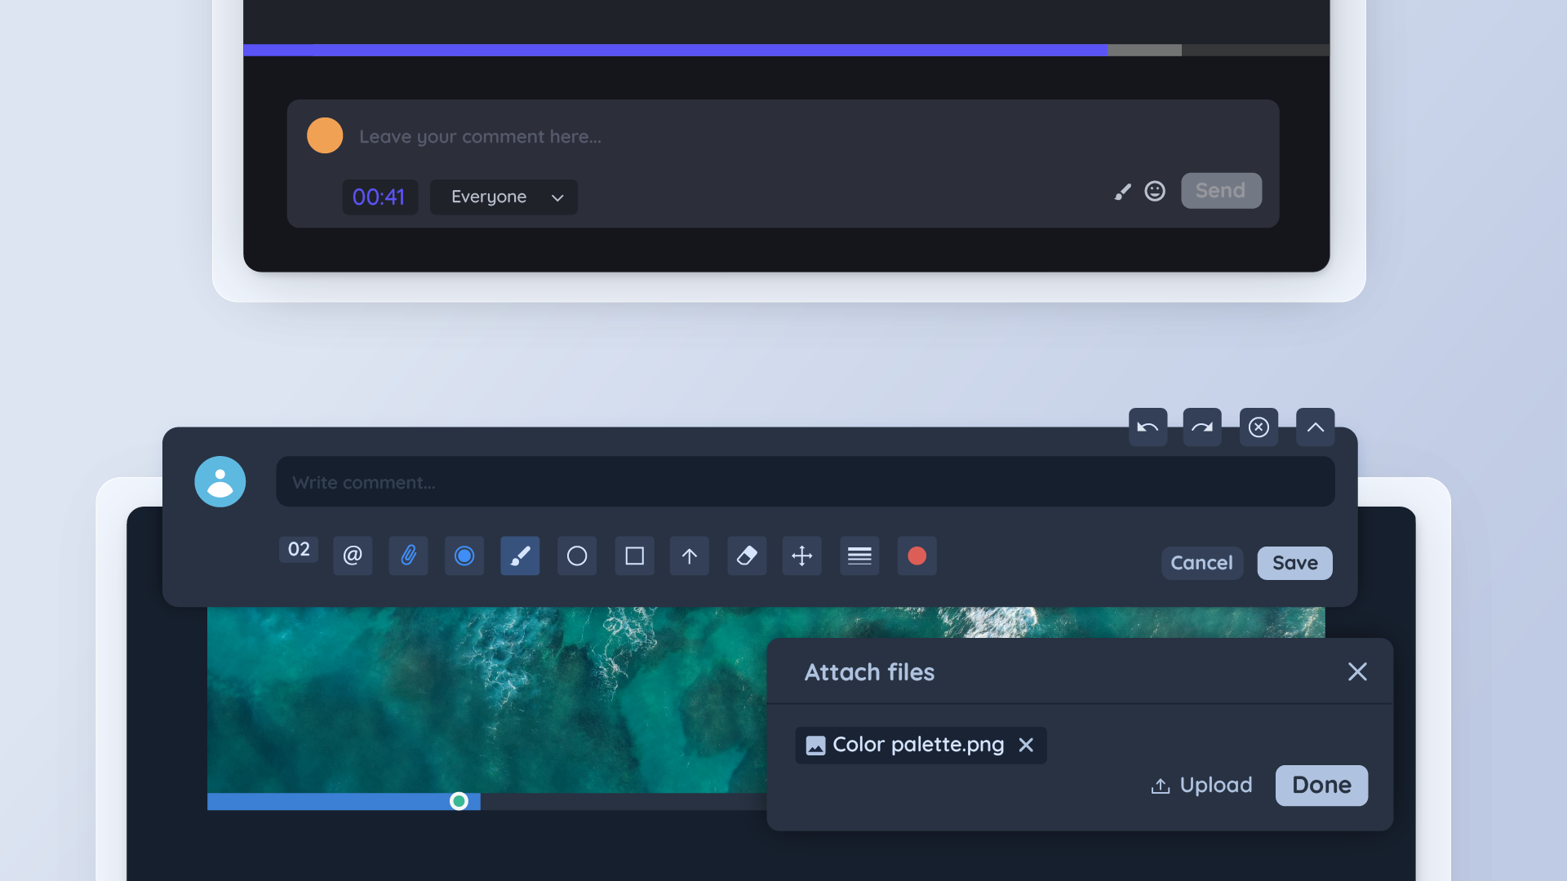
Task: Open the Everyone visibility dropdown
Action: click(x=504, y=197)
